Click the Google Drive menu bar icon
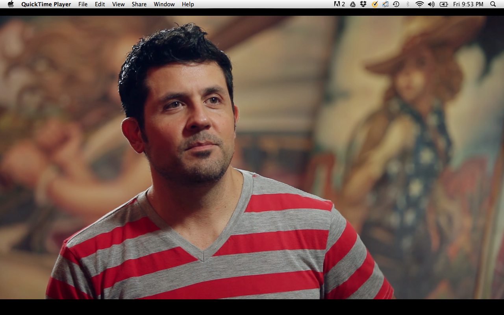Image resolution: width=504 pixels, height=315 pixels. point(353,4)
